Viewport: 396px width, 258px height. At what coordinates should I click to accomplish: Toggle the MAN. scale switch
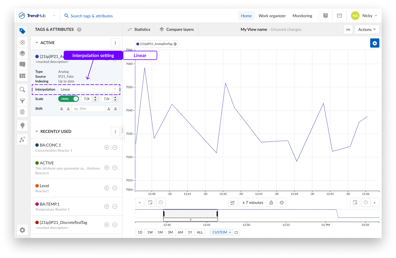(69, 99)
